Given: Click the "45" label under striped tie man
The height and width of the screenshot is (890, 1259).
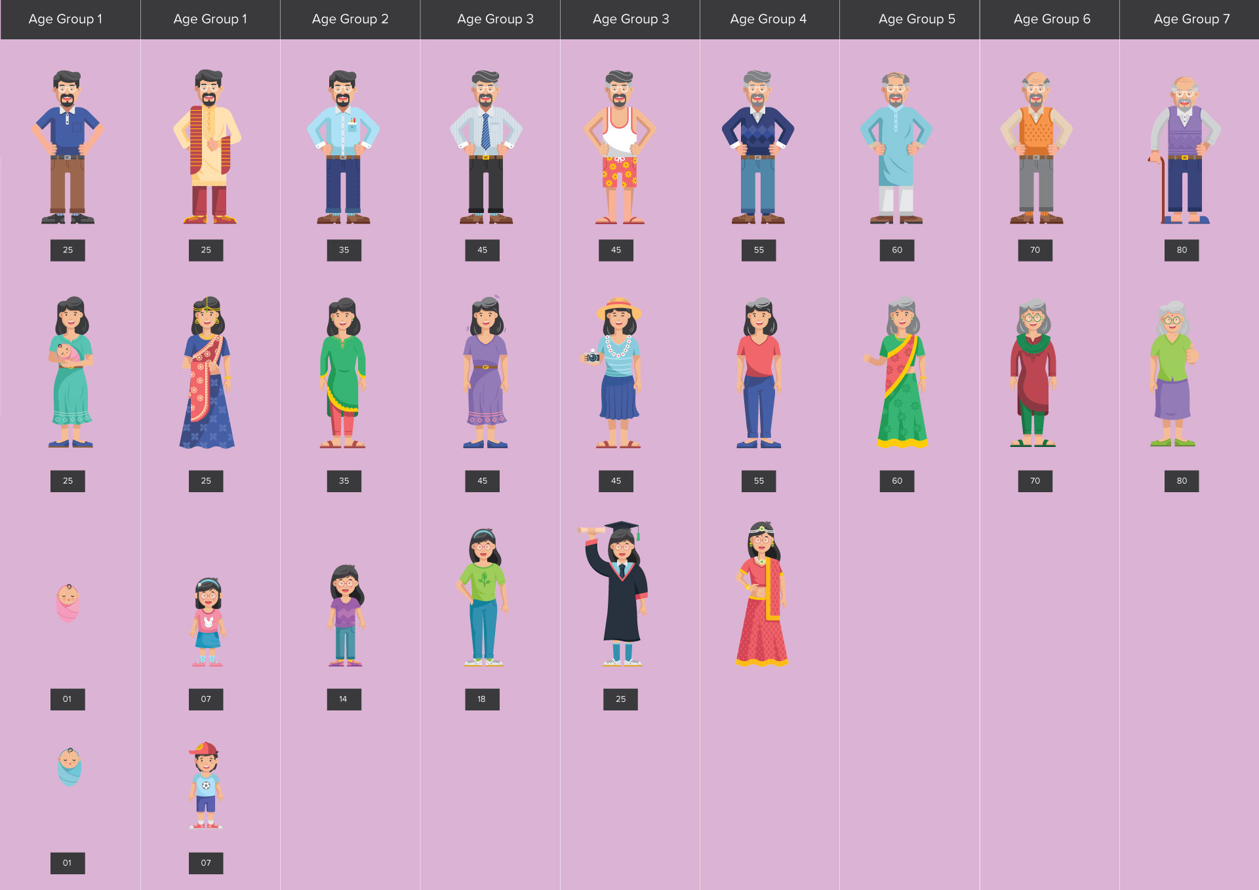Looking at the screenshot, I should tap(482, 250).
